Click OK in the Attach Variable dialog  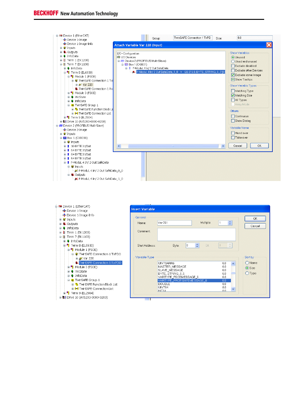[259, 146]
